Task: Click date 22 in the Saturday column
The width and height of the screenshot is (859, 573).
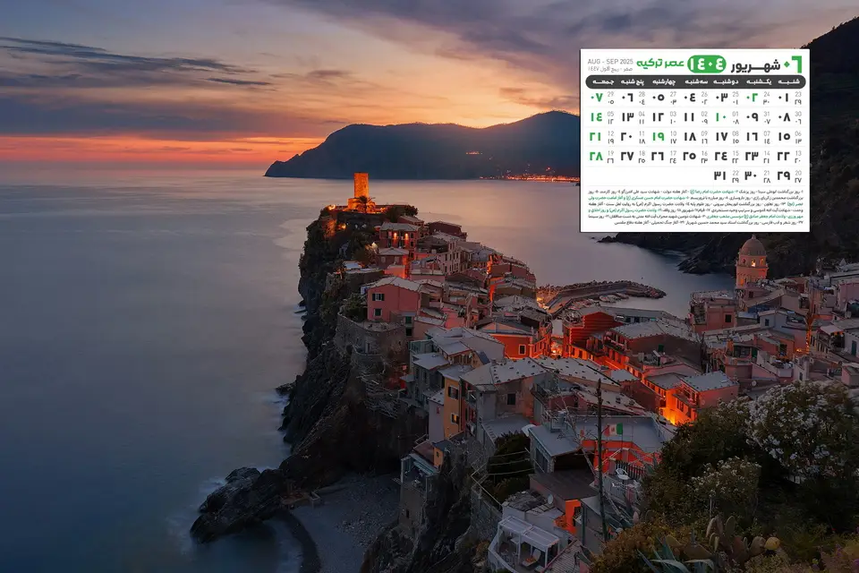Action: click(783, 156)
